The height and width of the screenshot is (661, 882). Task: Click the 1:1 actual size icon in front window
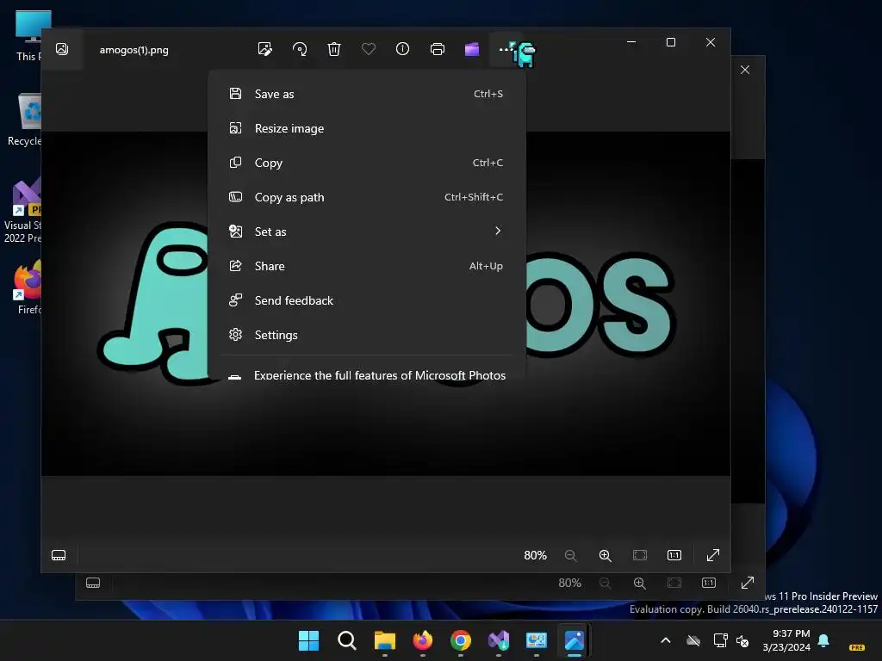[674, 555]
